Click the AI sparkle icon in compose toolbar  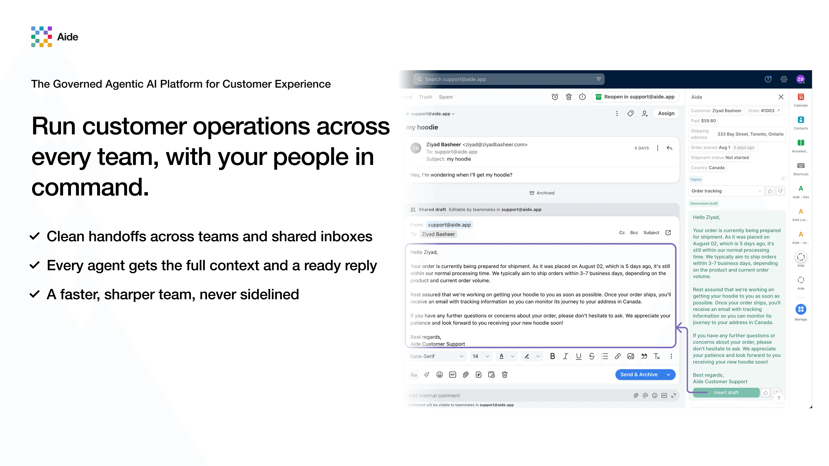pyautogui.click(x=427, y=375)
